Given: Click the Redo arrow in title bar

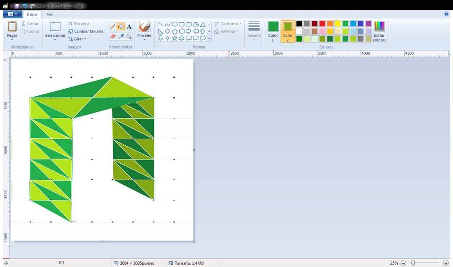Looking at the screenshot, I should [x=32, y=6].
